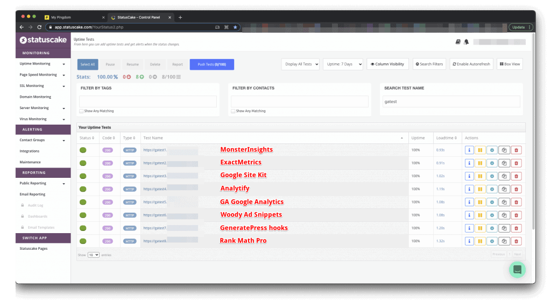Click the statuscake logo

(x=43, y=40)
